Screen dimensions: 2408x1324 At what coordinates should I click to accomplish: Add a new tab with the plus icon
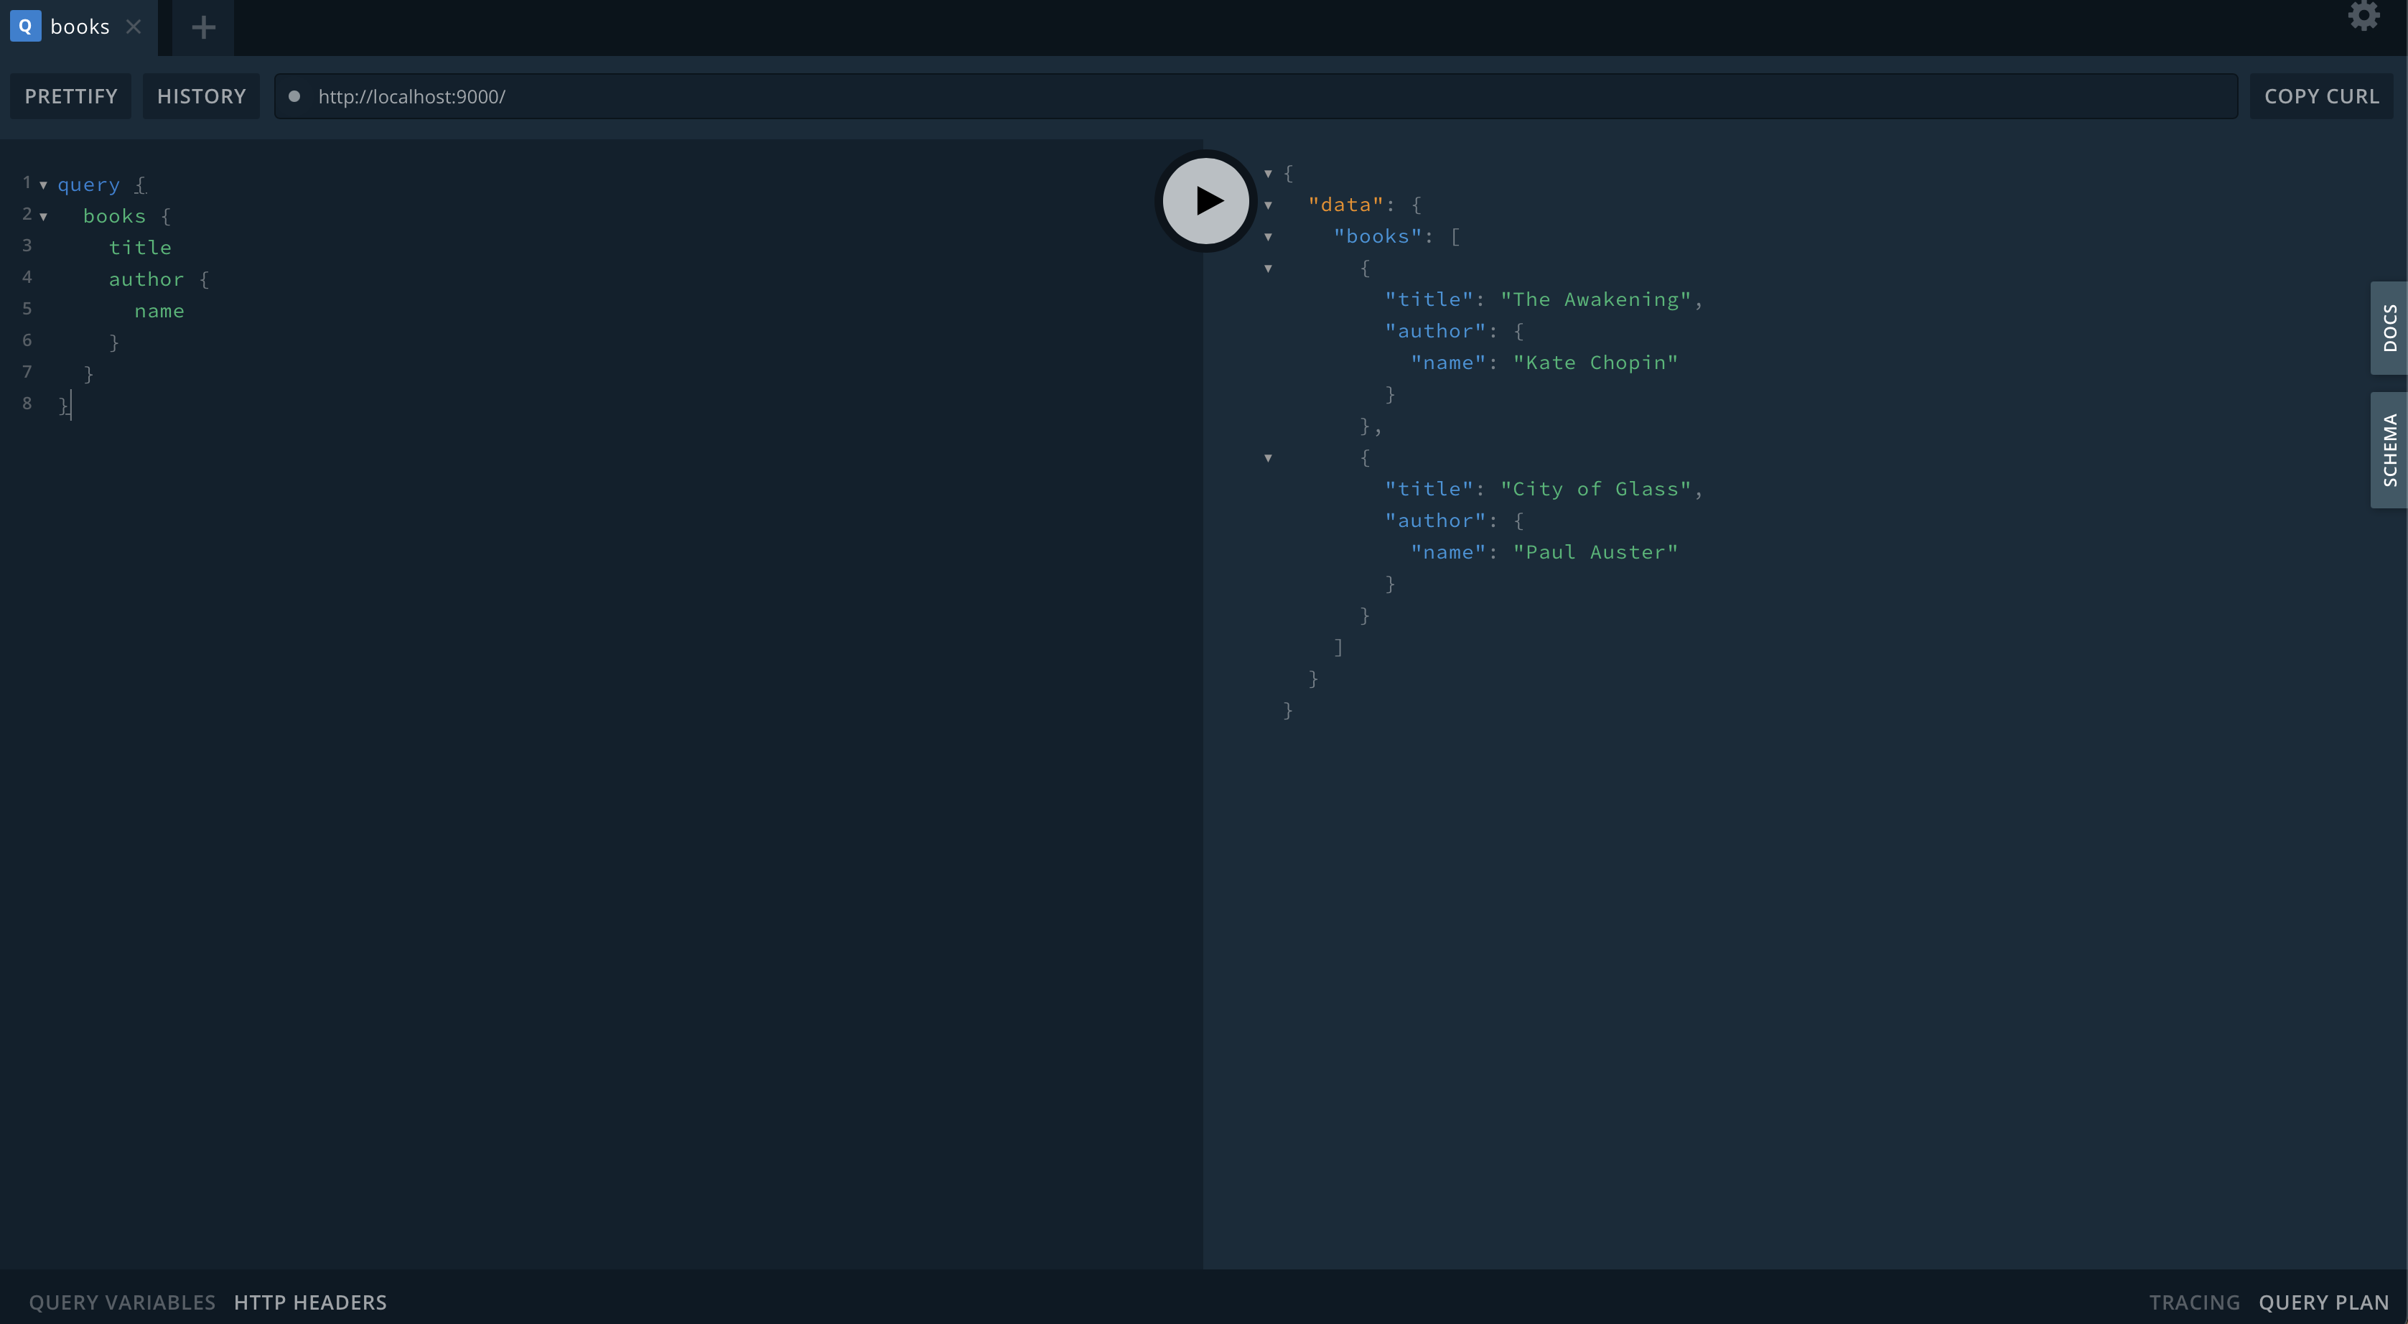click(203, 27)
